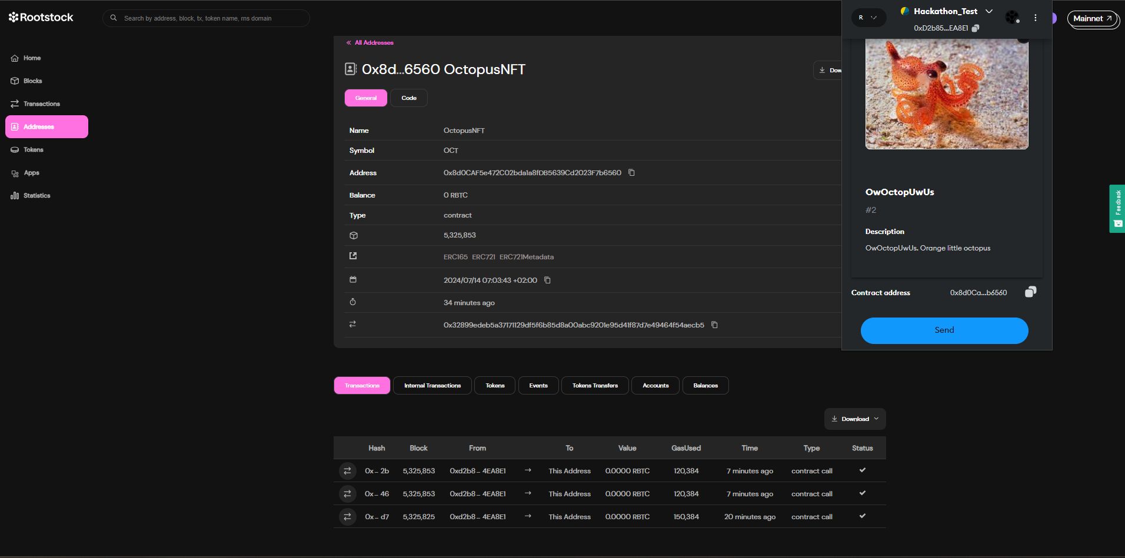Screen dimensions: 1125x558
Task: Open From address in the 0x... d7 row
Action: pyautogui.click(x=478, y=517)
